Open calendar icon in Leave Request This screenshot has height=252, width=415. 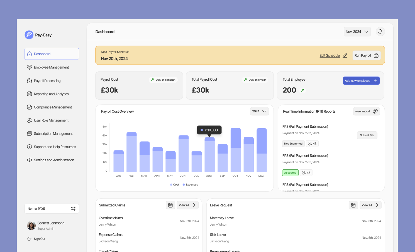pos(353,205)
